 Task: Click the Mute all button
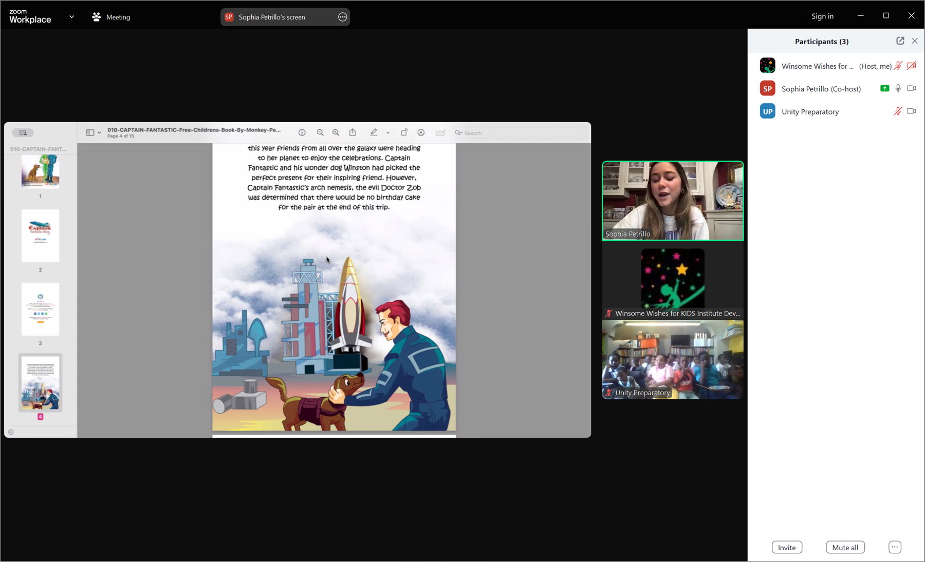point(845,547)
